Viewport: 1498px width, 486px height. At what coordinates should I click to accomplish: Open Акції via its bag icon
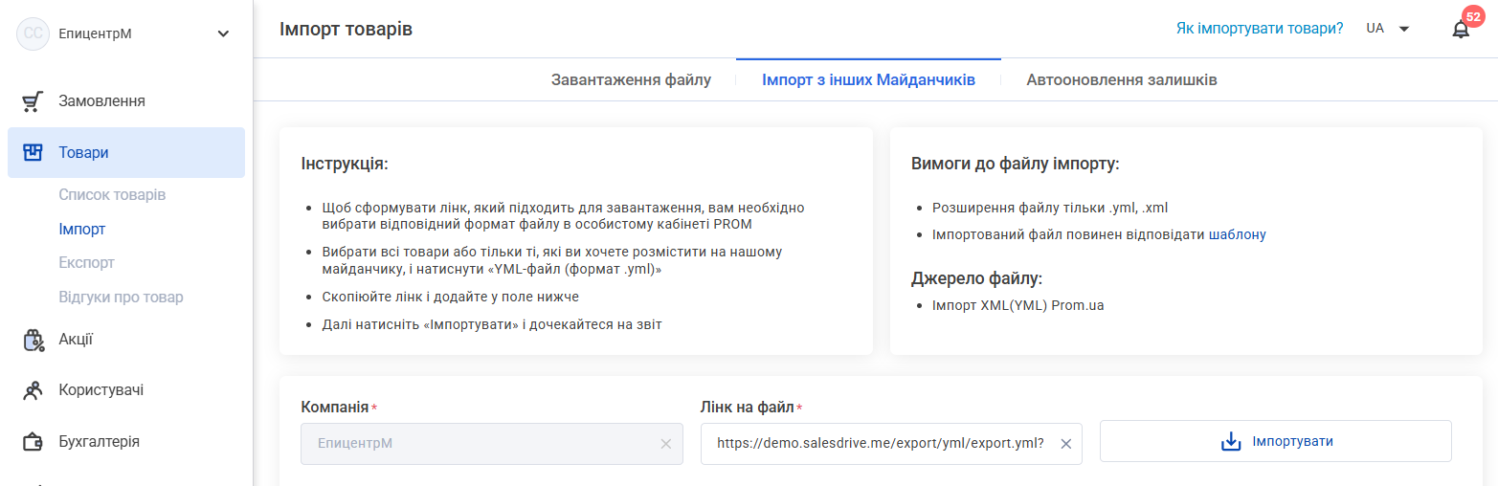coord(34,340)
